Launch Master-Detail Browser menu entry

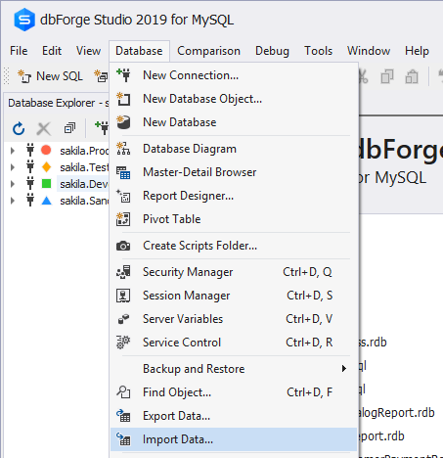tap(234, 172)
